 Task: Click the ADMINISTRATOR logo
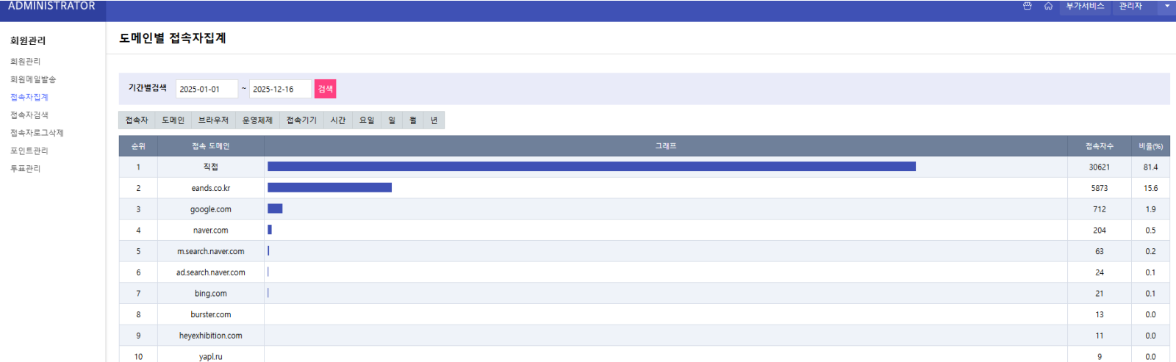(51, 6)
